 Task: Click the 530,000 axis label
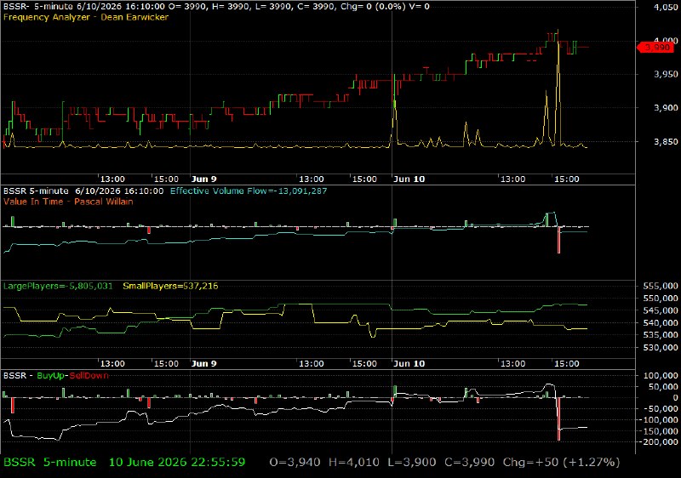(661, 347)
